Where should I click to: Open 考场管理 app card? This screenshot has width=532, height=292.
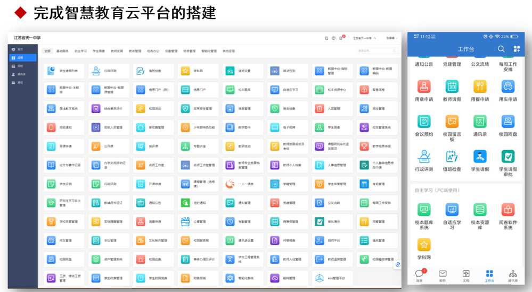[x=377, y=184]
